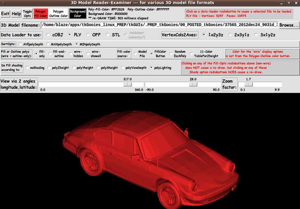
Task: Open the Polygon Fill Color picker
Action: pyautogui.click(x=41, y=14)
